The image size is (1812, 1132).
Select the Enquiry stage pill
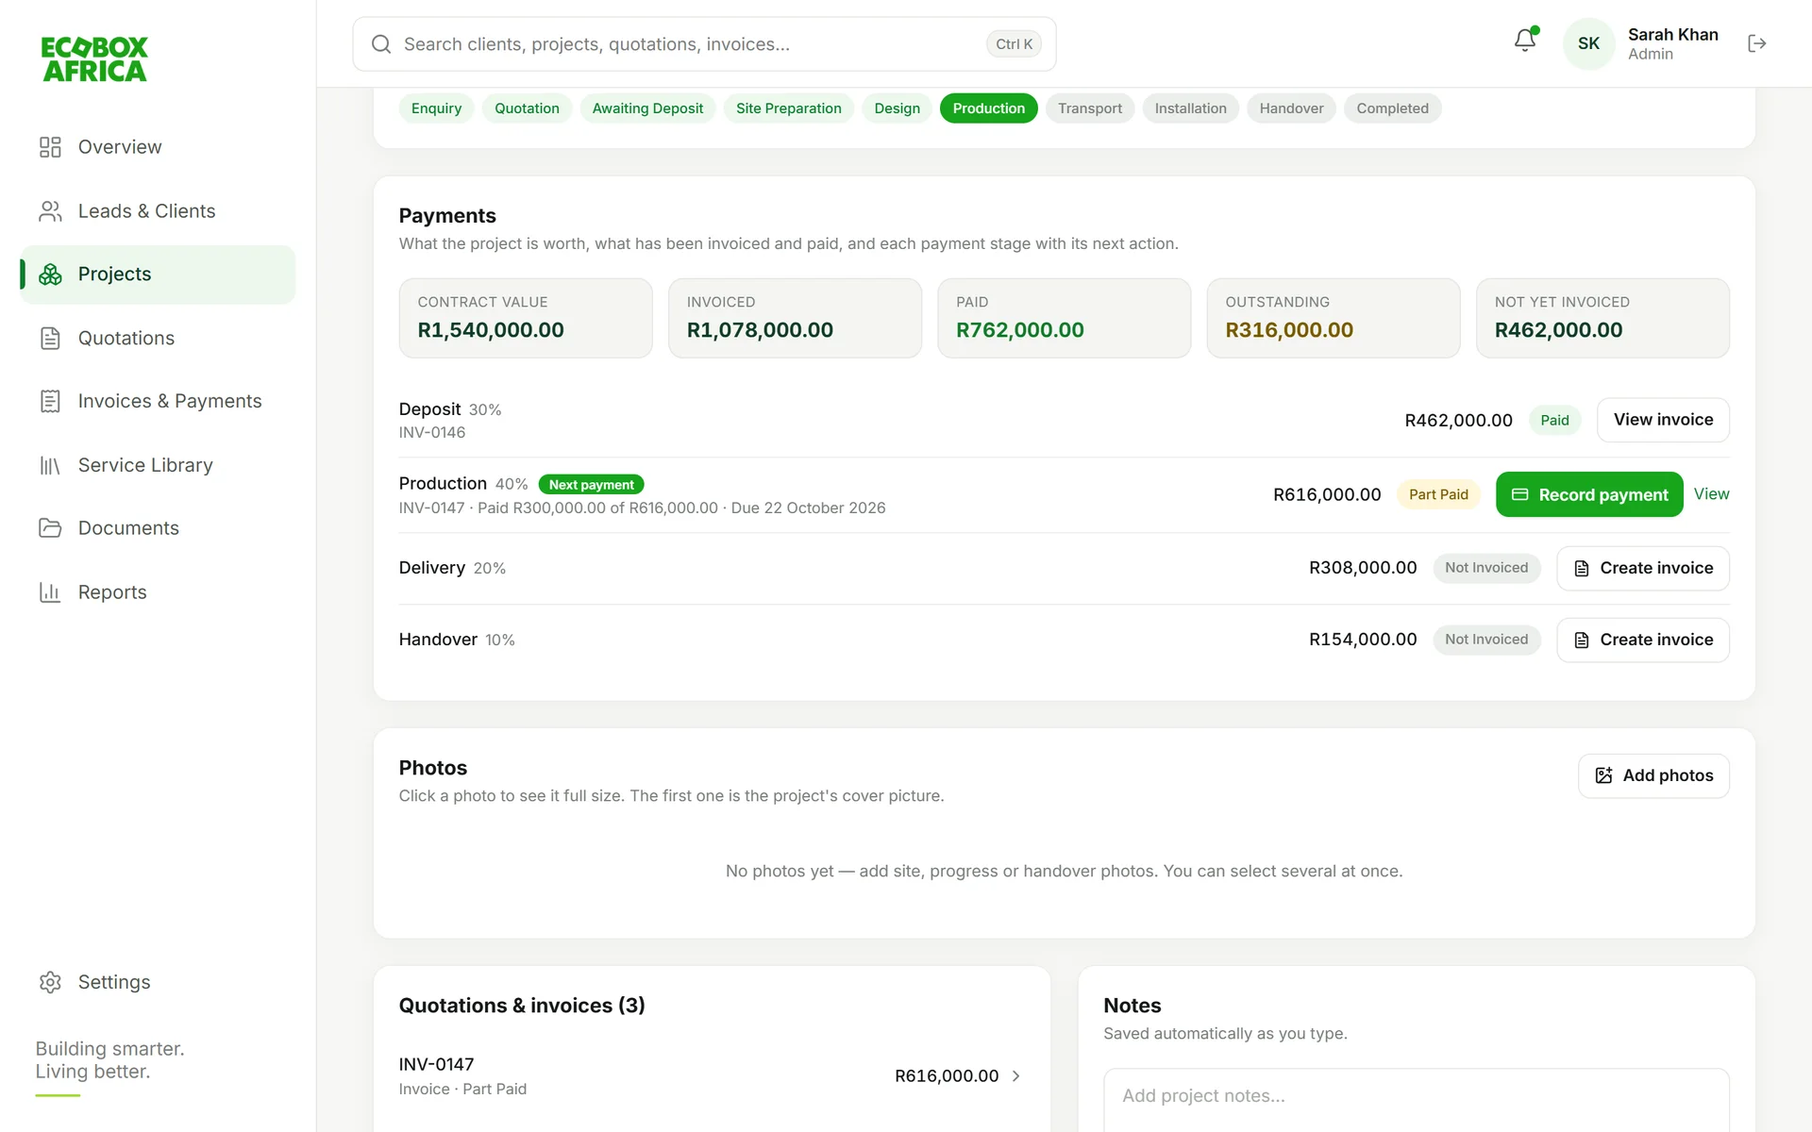click(x=436, y=108)
